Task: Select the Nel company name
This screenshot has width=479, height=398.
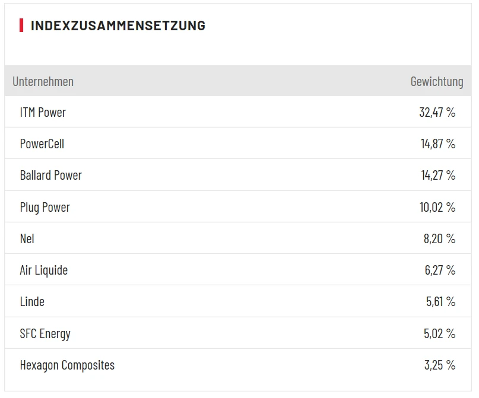Action: pyautogui.click(x=27, y=238)
